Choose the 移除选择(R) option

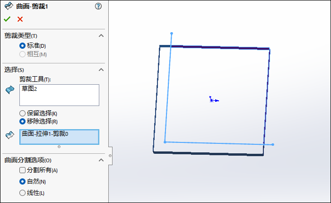pos(22,122)
